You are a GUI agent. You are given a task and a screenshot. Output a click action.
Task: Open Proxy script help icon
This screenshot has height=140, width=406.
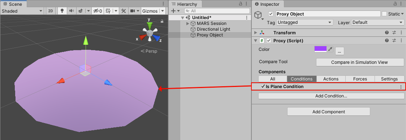[387, 41]
